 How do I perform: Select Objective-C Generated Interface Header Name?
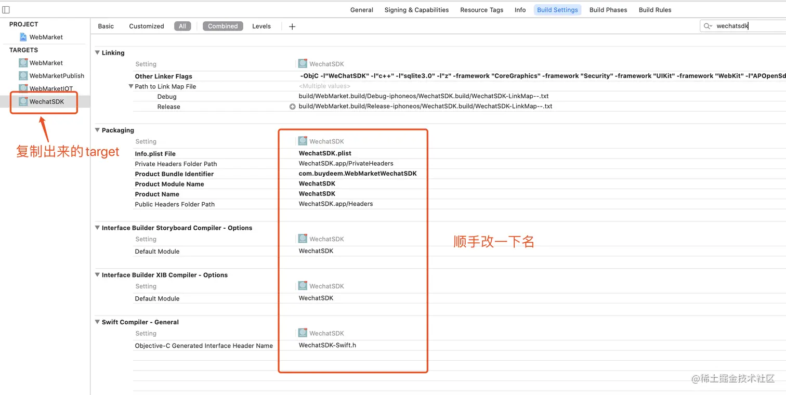coord(204,346)
